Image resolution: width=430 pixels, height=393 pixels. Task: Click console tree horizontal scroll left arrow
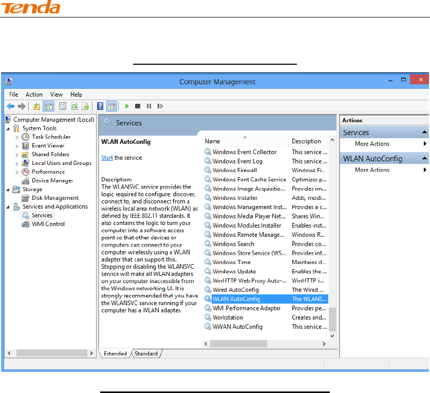pos(9,353)
